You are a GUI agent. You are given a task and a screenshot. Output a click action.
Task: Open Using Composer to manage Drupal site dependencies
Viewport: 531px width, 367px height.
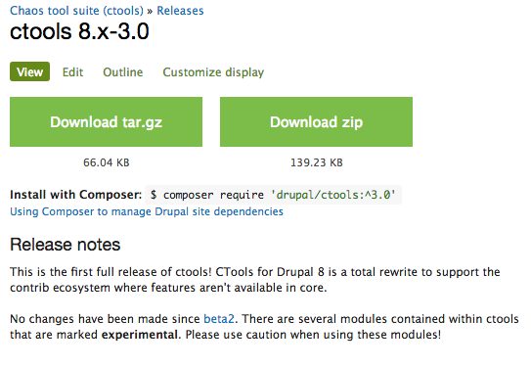147,211
